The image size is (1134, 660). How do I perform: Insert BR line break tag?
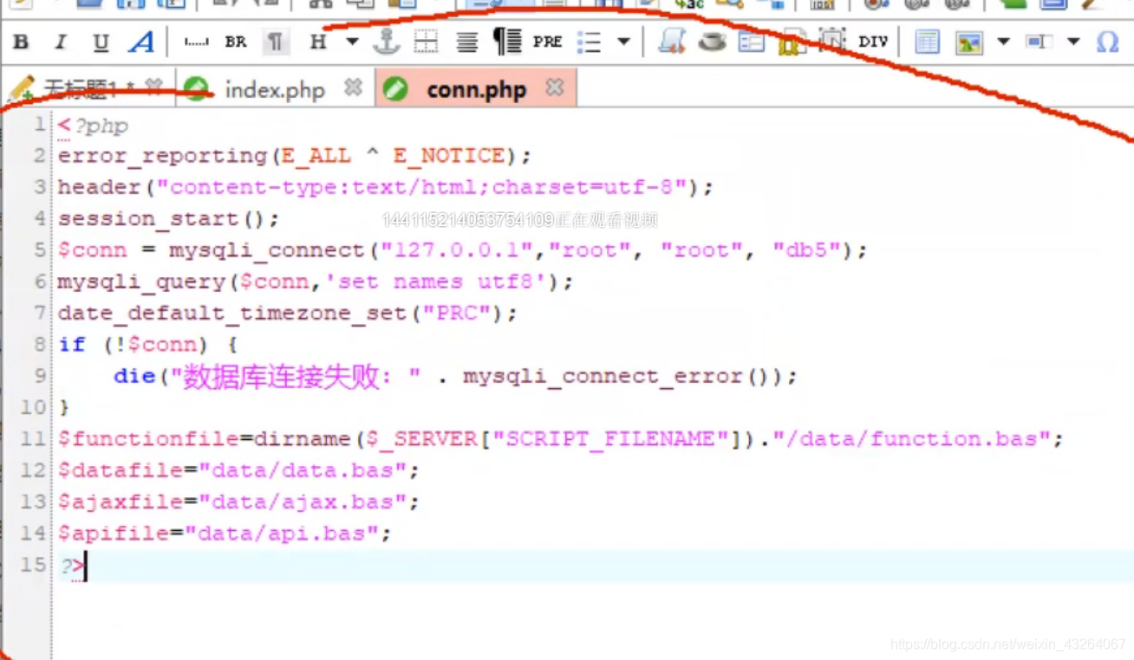coord(236,42)
